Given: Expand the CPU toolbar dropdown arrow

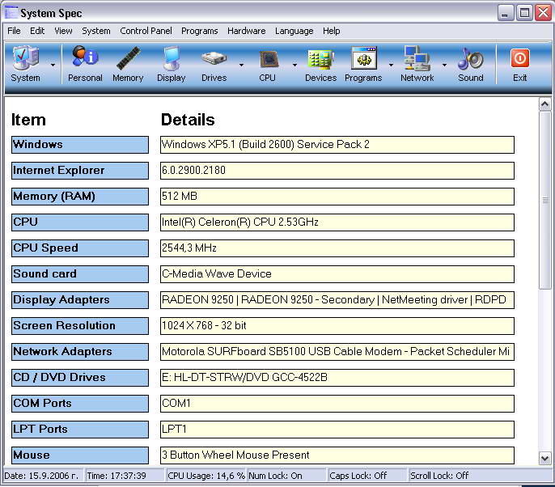Looking at the screenshot, I should (x=294, y=65).
